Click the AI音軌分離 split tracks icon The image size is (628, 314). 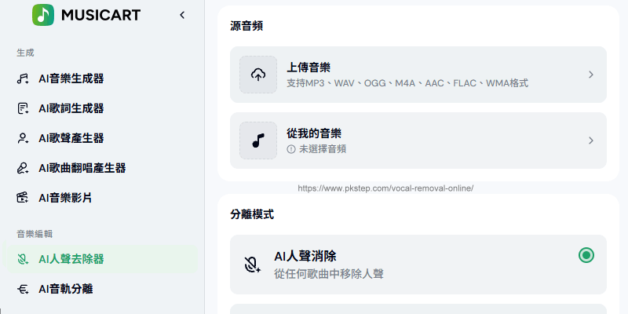pyautogui.click(x=23, y=289)
